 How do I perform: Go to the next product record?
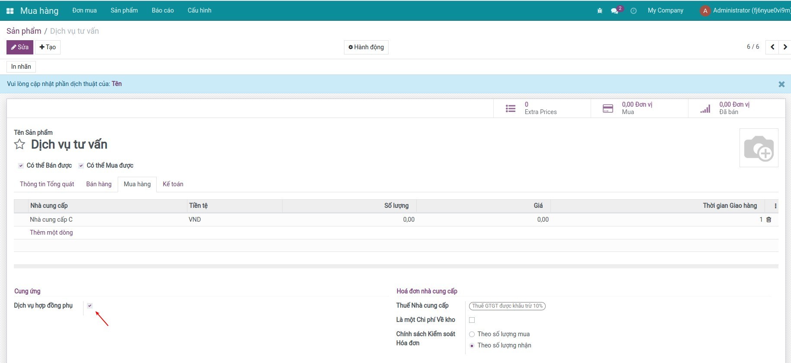[785, 47]
